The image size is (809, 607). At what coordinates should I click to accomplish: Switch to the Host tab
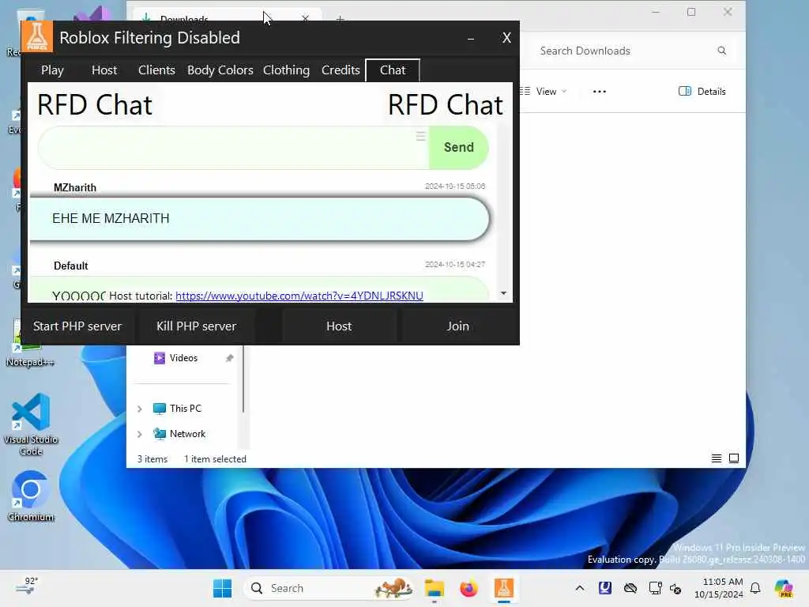click(104, 70)
